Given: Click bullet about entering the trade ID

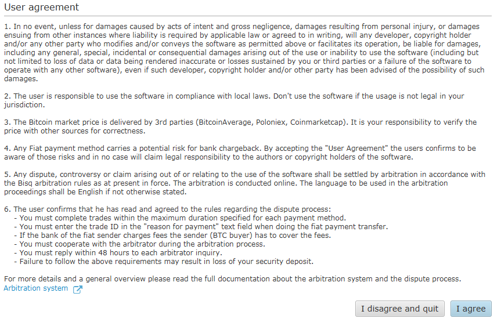Looking at the screenshot, I should pos(201,226).
